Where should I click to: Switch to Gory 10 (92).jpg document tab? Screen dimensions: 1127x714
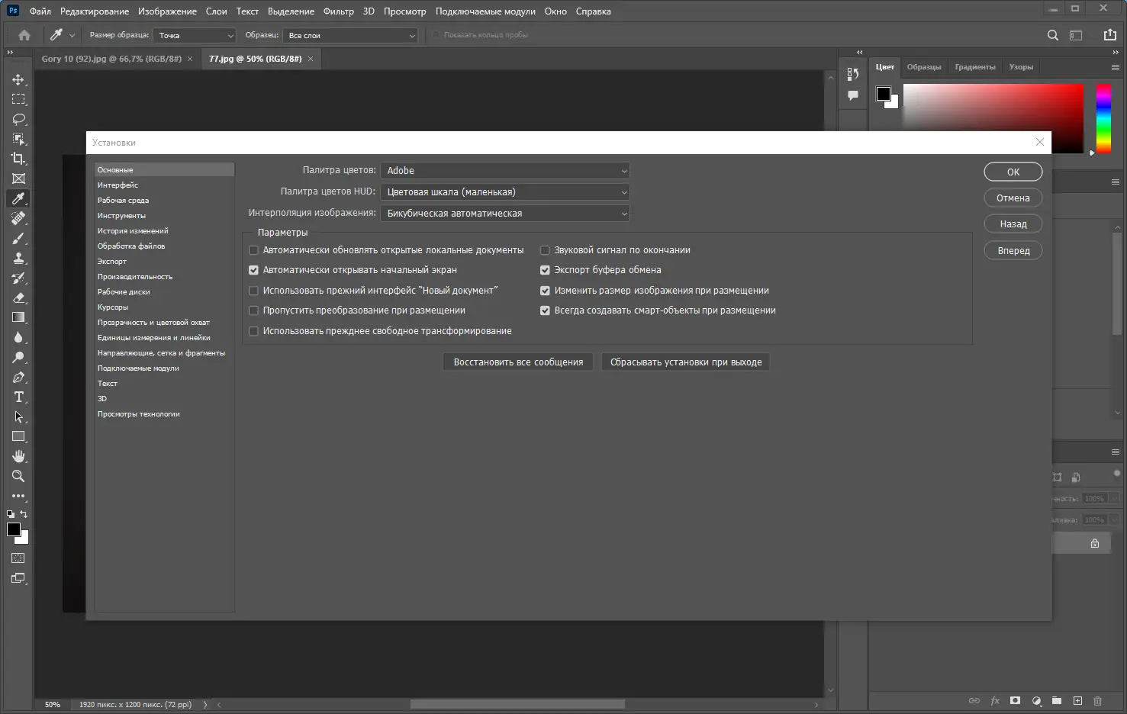[x=111, y=59]
